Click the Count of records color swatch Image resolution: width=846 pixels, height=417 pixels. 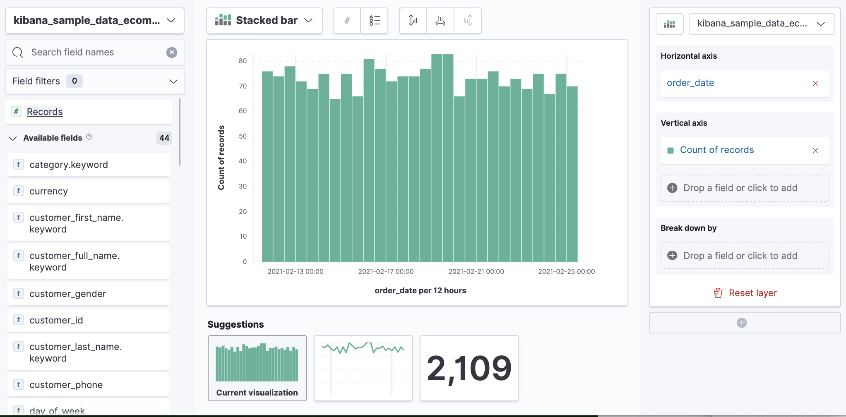click(x=671, y=151)
